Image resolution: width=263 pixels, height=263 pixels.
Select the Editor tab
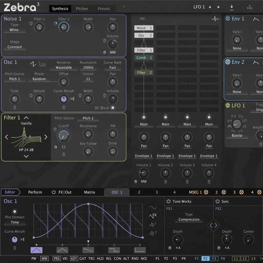coord(10,192)
